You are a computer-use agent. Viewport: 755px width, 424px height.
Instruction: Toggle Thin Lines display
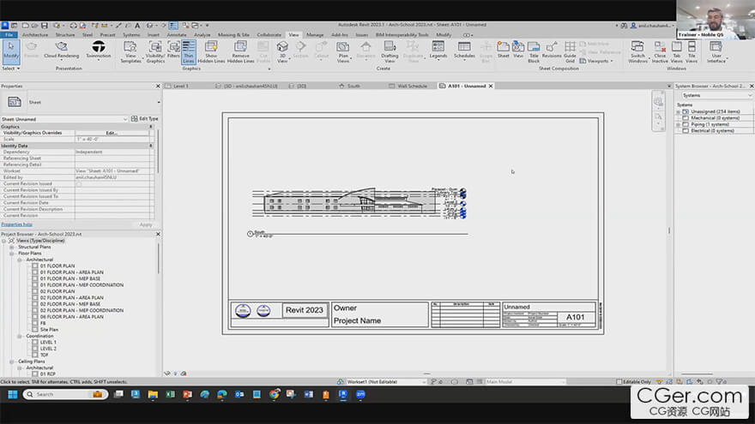(188, 52)
